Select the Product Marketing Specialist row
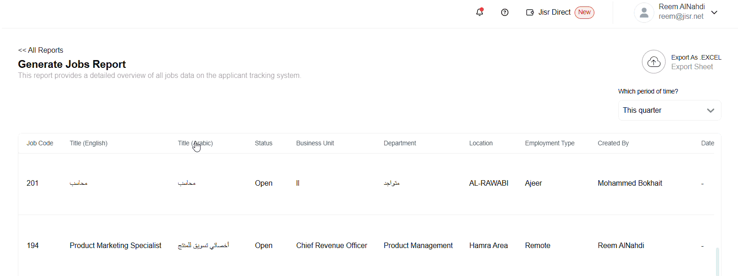Image resolution: width=738 pixels, height=276 pixels. (116, 246)
